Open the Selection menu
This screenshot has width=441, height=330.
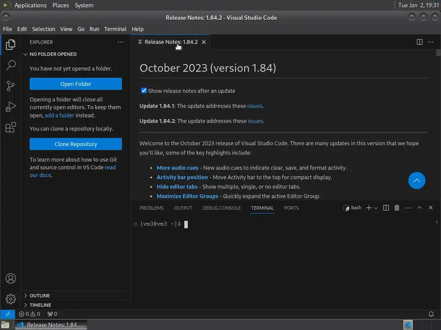pos(43,29)
